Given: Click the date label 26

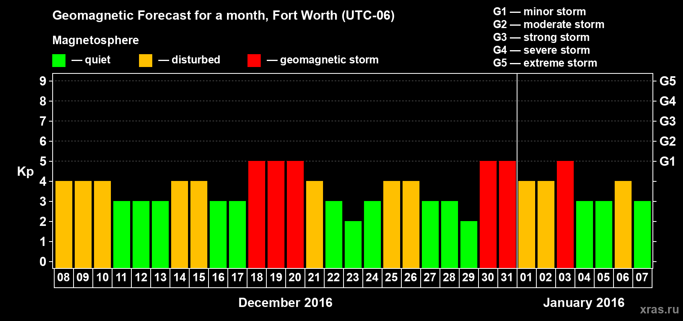Looking at the screenshot, I should pos(411,277).
